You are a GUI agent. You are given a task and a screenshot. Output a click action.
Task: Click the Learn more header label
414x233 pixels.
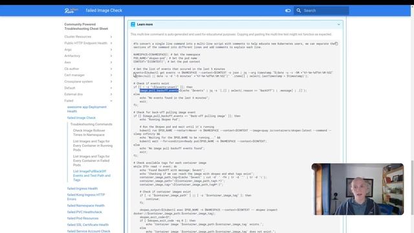click(x=145, y=25)
